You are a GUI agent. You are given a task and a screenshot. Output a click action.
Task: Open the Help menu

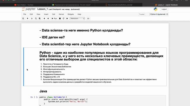pos(79,14)
